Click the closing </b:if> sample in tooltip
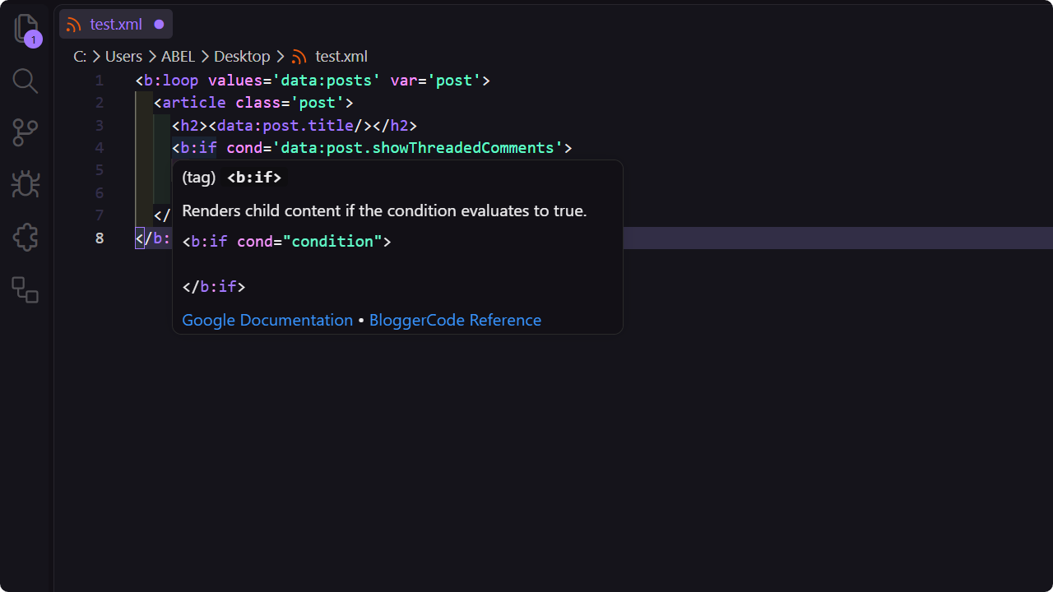The height and width of the screenshot is (592, 1053). click(214, 287)
